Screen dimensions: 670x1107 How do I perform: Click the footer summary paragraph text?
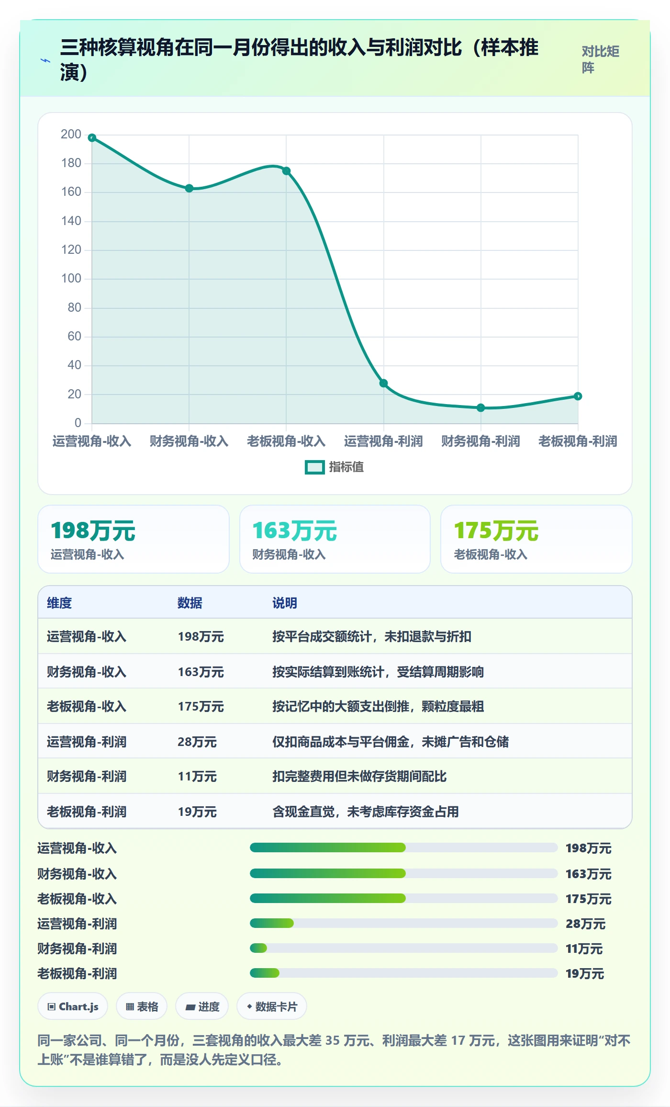coord(334,1050)
